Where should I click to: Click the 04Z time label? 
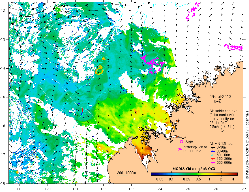(x=217, y=101)
